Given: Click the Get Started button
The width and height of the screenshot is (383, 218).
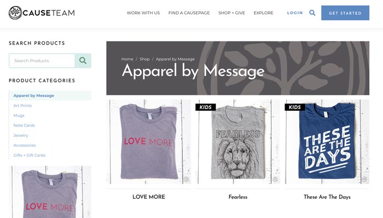Looking at the screenshot, I should tap(345, 13).
